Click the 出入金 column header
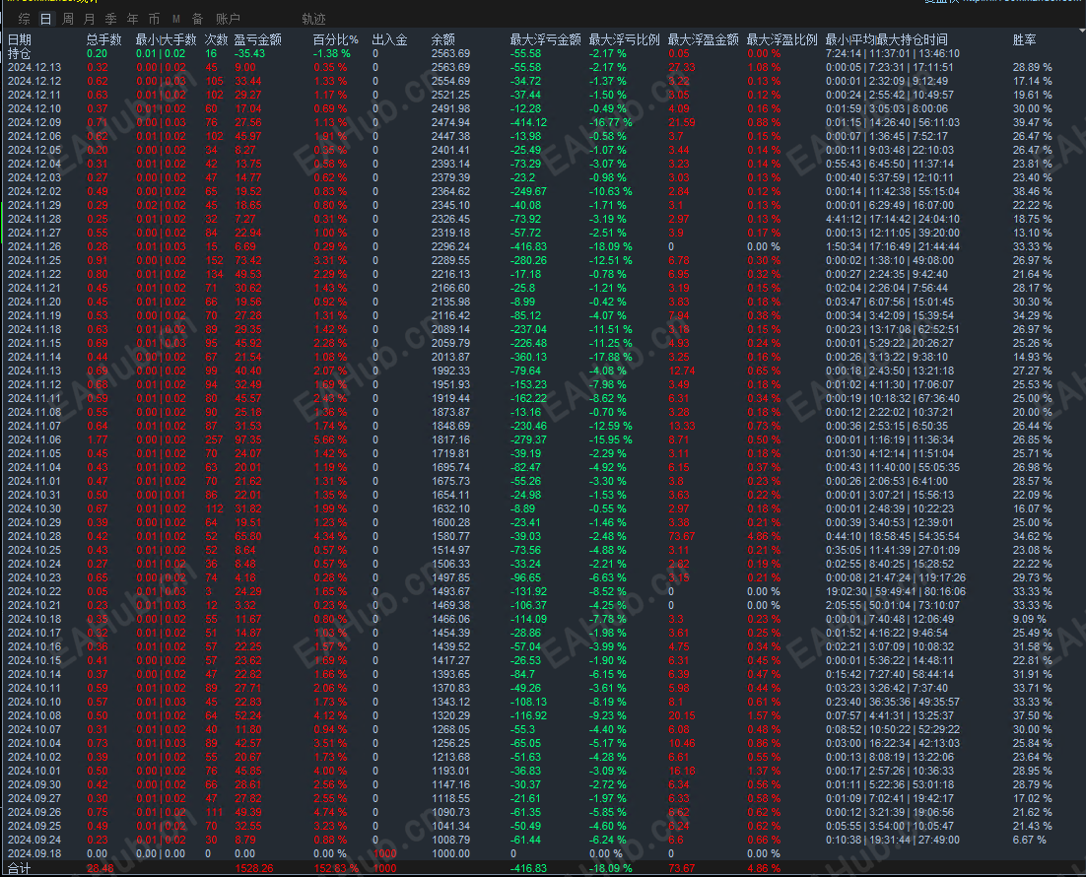Viewport: 1086px width, 877px height. pyautogui.click(x=389, y=39)
